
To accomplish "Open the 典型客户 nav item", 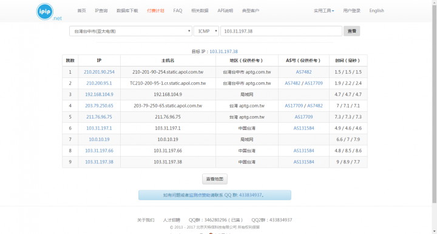I will [x=251, y=10].
